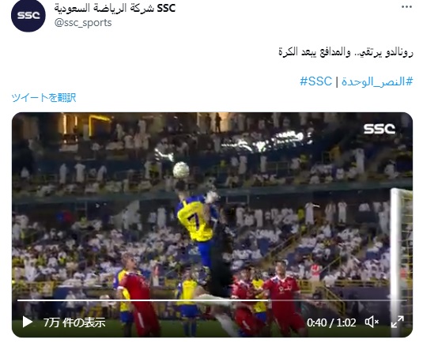
Task: Open the Arabic النصر_الوحدة hashtag
Action: tap(377, 81)
